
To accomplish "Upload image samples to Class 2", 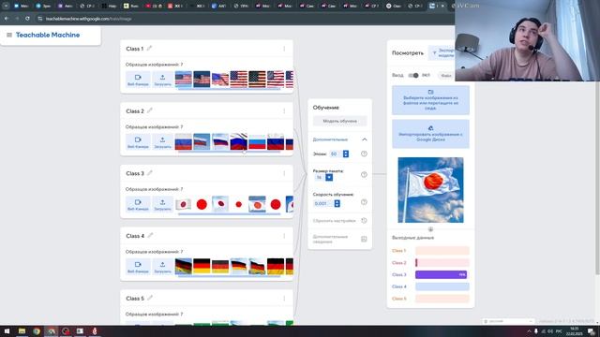I will click(x=162, y=142).
